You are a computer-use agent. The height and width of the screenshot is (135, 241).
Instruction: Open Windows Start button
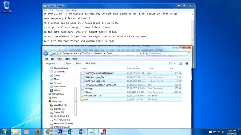(4, 132)
